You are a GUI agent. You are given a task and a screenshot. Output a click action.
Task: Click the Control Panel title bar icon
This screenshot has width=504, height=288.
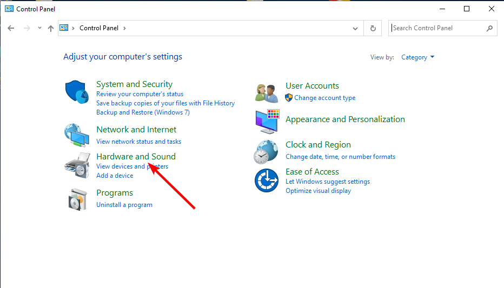coord(9,9)
